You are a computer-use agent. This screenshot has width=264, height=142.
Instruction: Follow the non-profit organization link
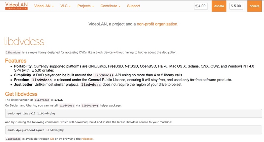(157, 24)
